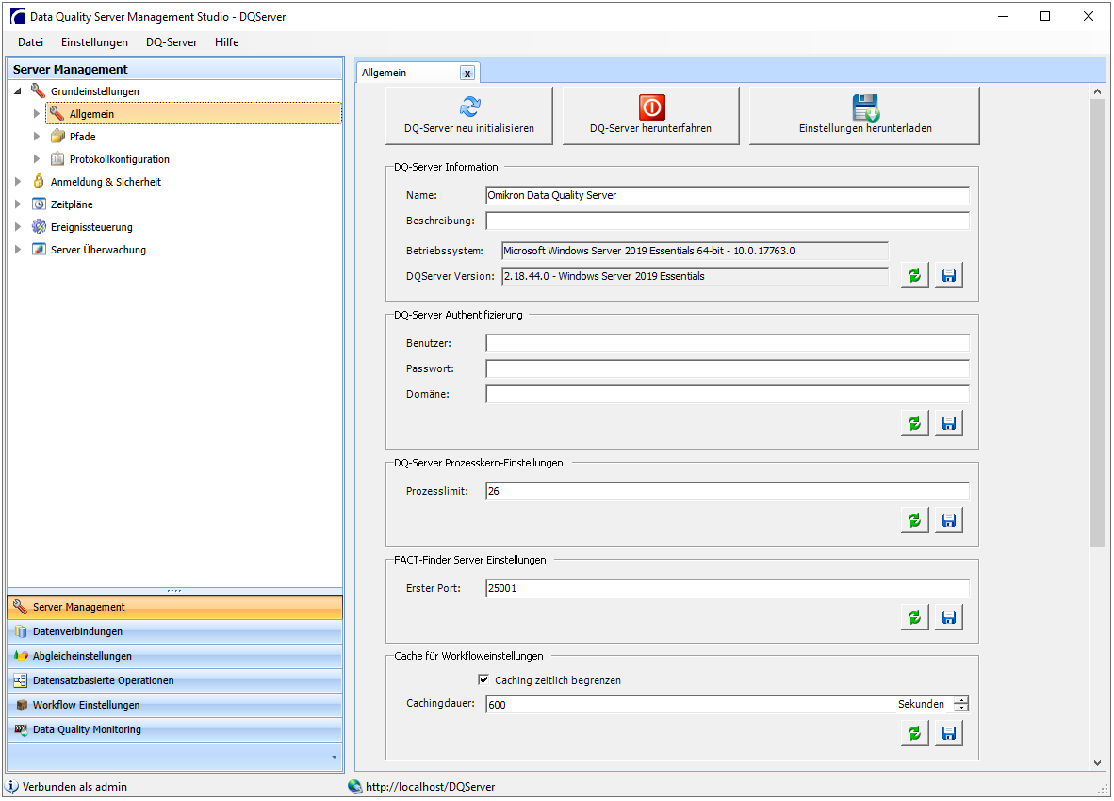Viewport: 1114px width, 801px height.
Task: Save Prozesskern-Einstellungen with disk icon
Action: point(948,520)
